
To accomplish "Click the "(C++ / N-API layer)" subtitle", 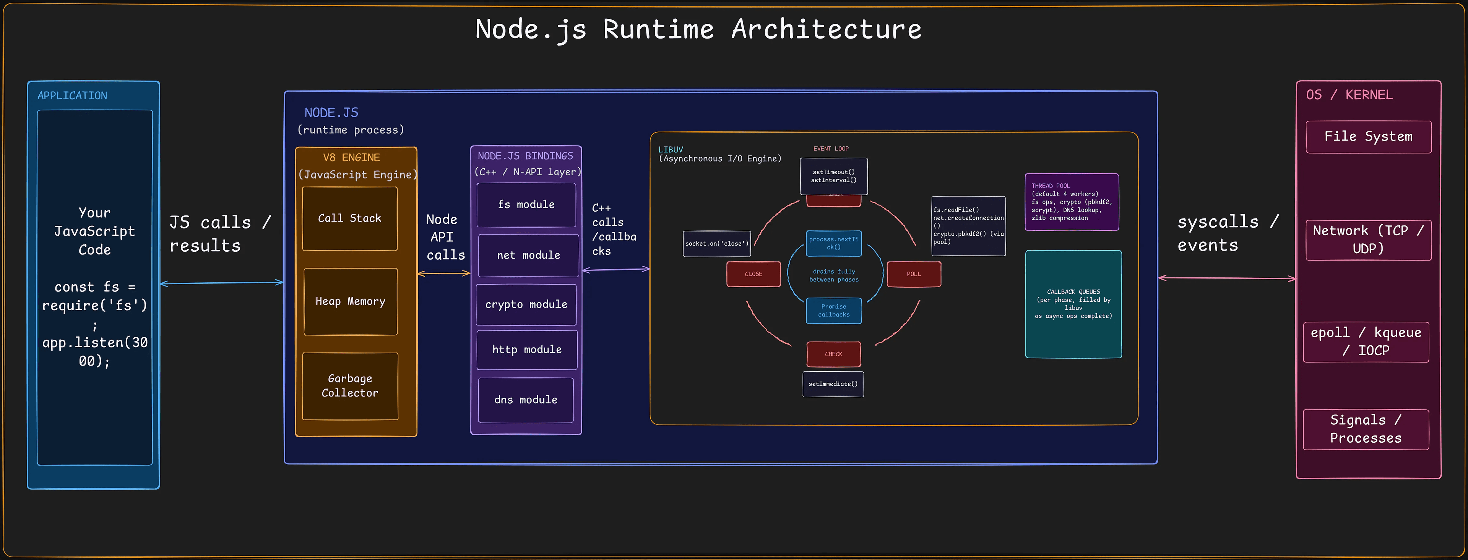I will (528, 172).
